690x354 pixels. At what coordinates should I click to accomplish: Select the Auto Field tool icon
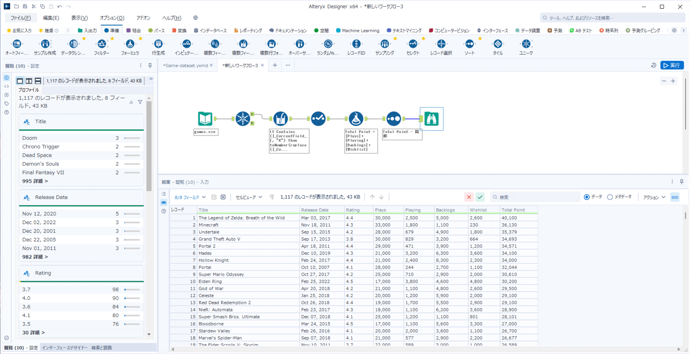pos(17,44)
